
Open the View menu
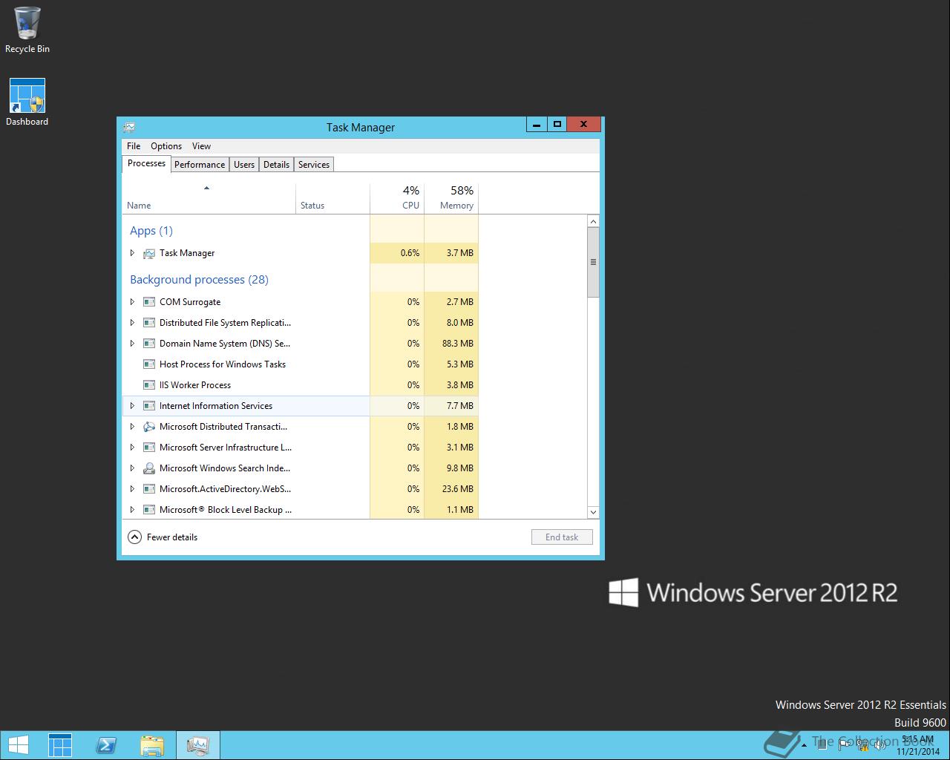point(201,146)
